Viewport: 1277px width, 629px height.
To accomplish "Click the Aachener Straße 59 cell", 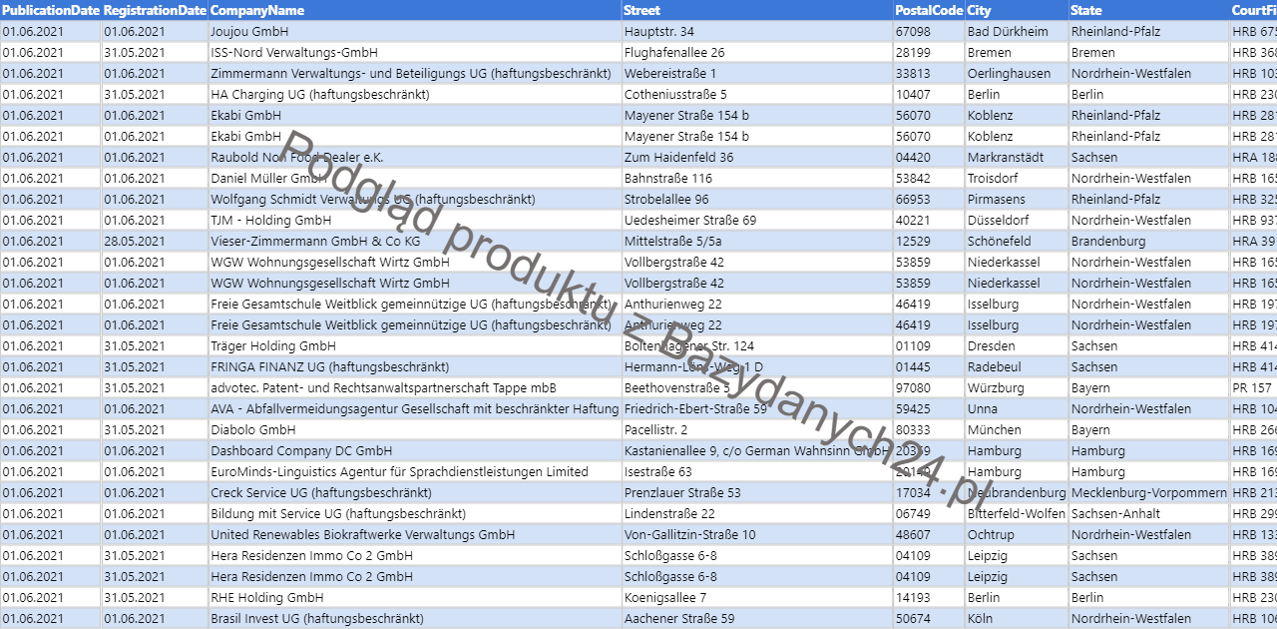I will pos(757,619).
